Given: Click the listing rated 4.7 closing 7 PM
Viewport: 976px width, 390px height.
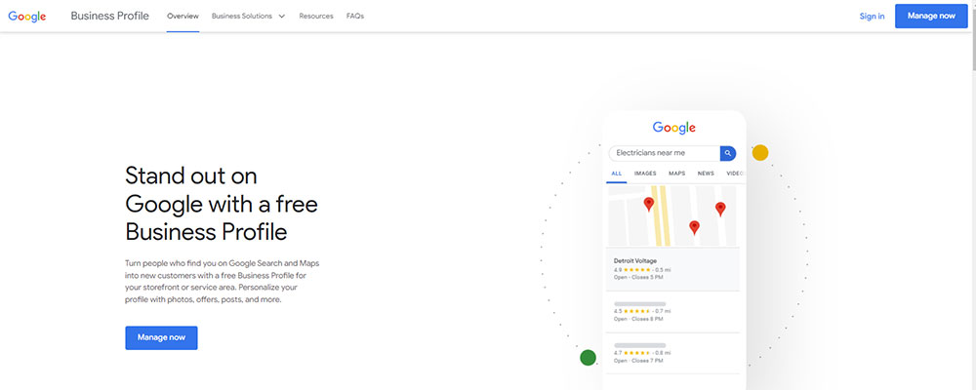Looking at the screenshot, I should click(x=672, y=353).
